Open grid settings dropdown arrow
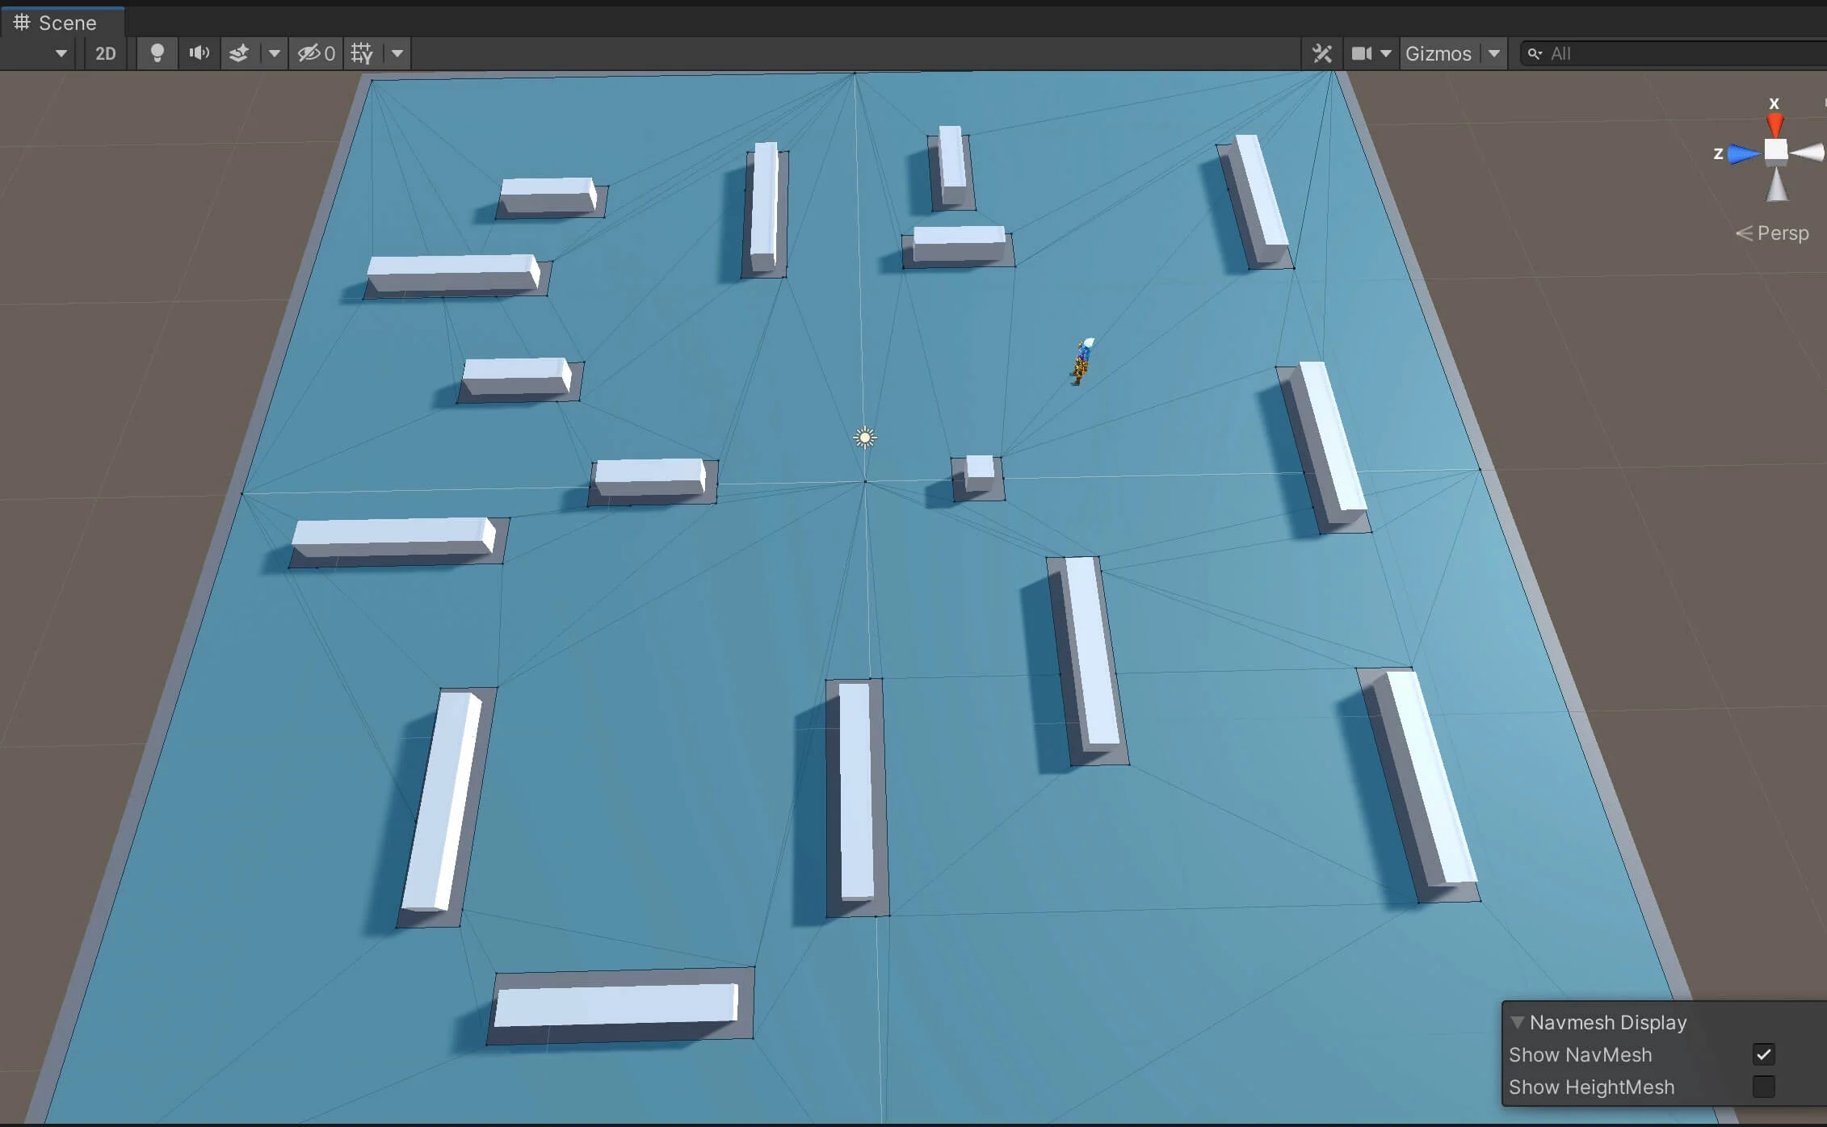1827x1127 pixels. pos(397,53)
